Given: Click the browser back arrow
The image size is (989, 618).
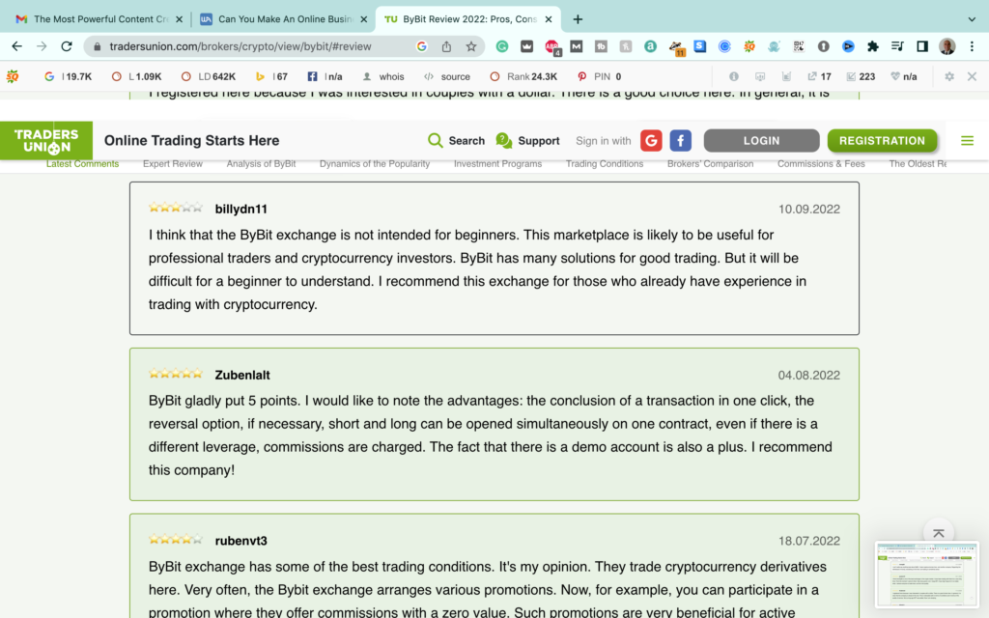Looking at the screenshot, I should [x=17, y=46].
